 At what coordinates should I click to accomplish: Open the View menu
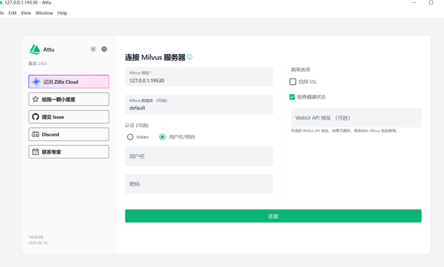click(x=26, y=13)
